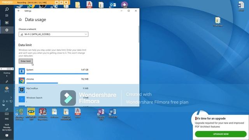Click the Settings window vertical scrollbar
This screenshot has height=140, width=249.
[x=139, y=34]
